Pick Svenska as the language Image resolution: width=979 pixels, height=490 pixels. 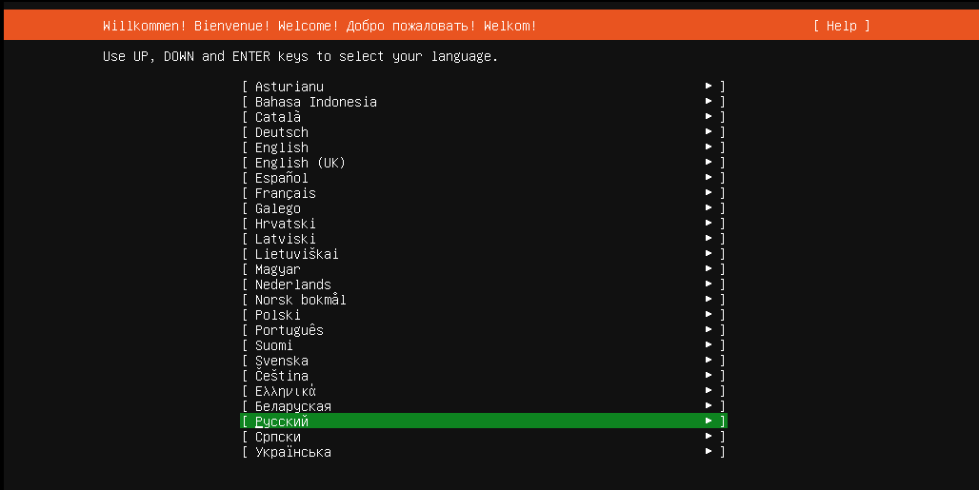click(282, 361)
